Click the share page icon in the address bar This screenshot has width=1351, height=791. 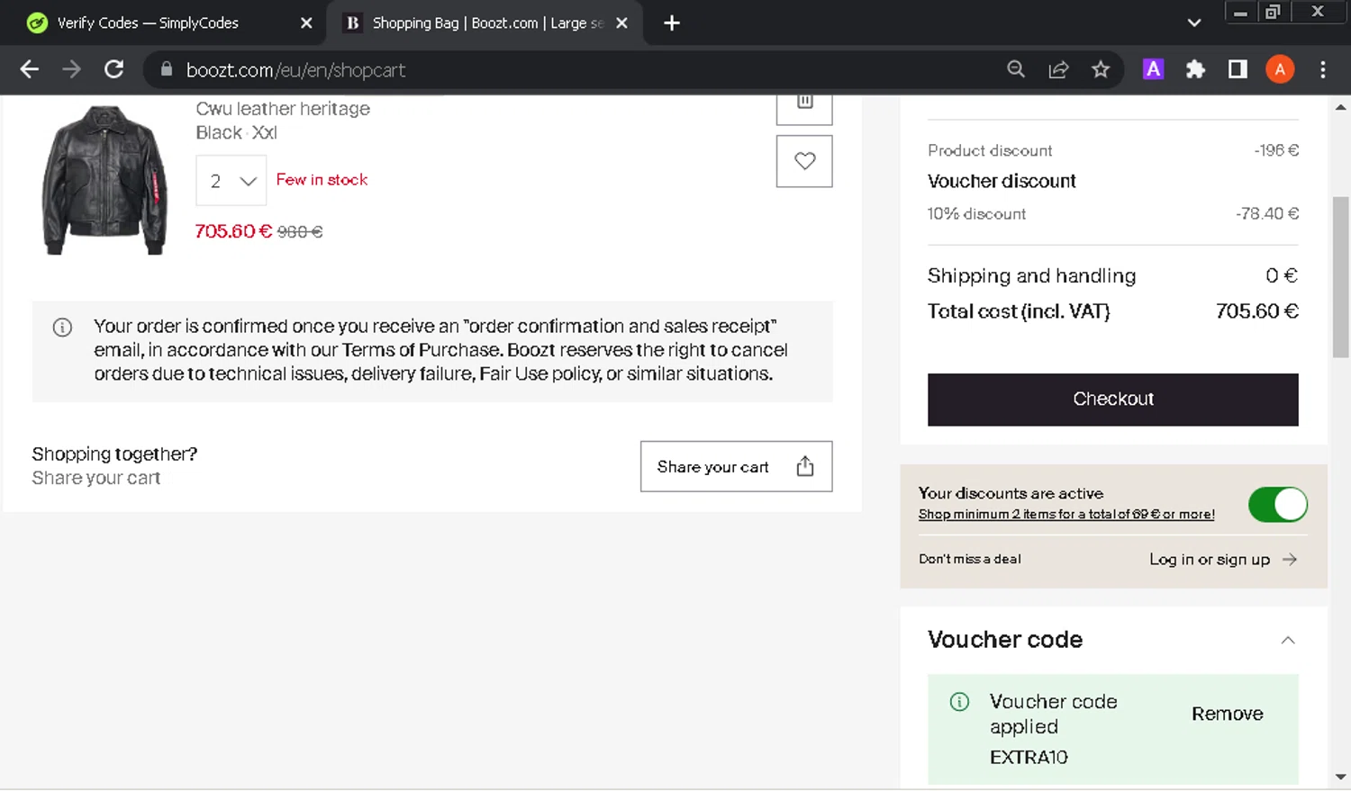point(1058,69)
